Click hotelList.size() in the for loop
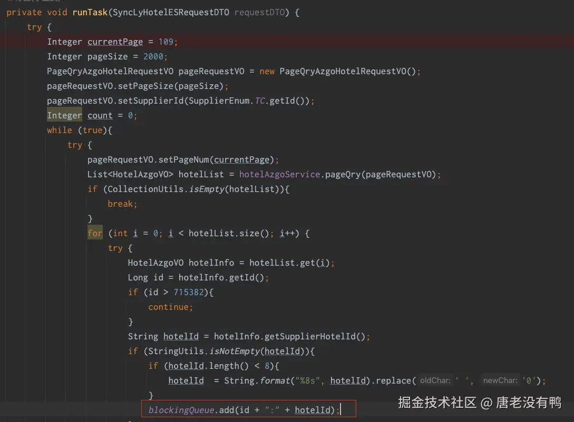This screenshot has width=574, height=422. click(x=229, y=234)
